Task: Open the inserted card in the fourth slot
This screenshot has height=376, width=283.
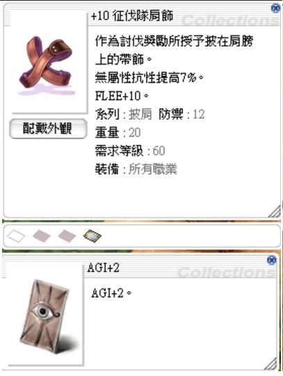Action: (92, 236)
